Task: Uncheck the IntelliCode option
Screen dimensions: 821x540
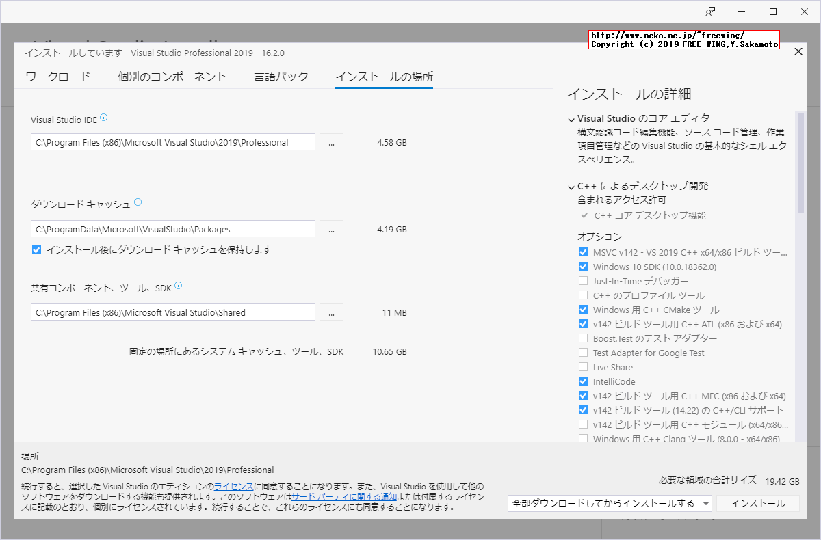Action: point(584,381)
